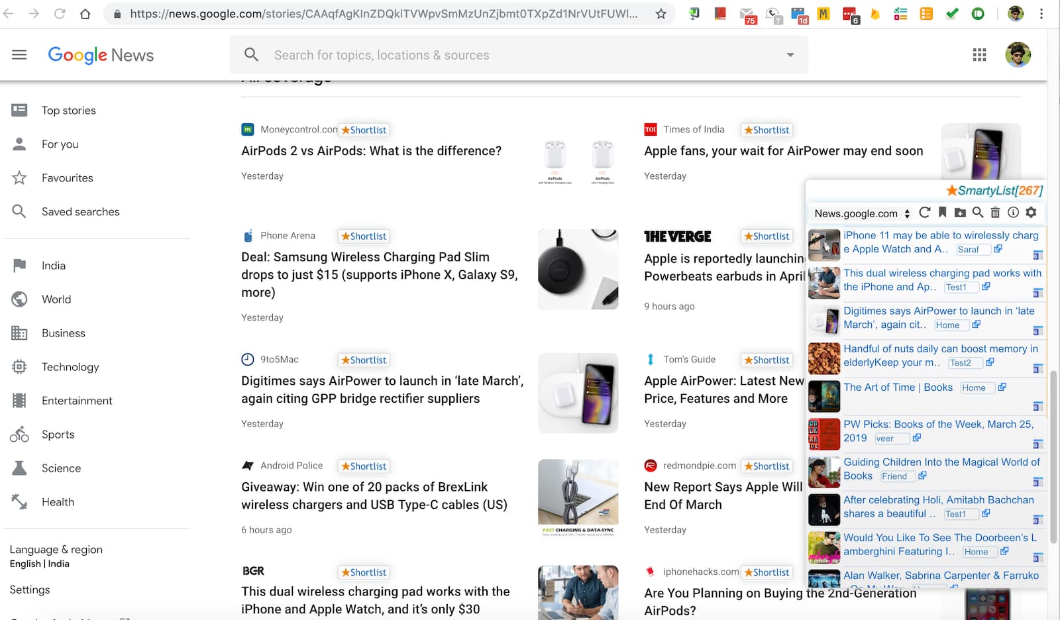This screenshot has width=1060, height=620.
Task: Click the add folder icon in SmartyList
Action: 960,213
